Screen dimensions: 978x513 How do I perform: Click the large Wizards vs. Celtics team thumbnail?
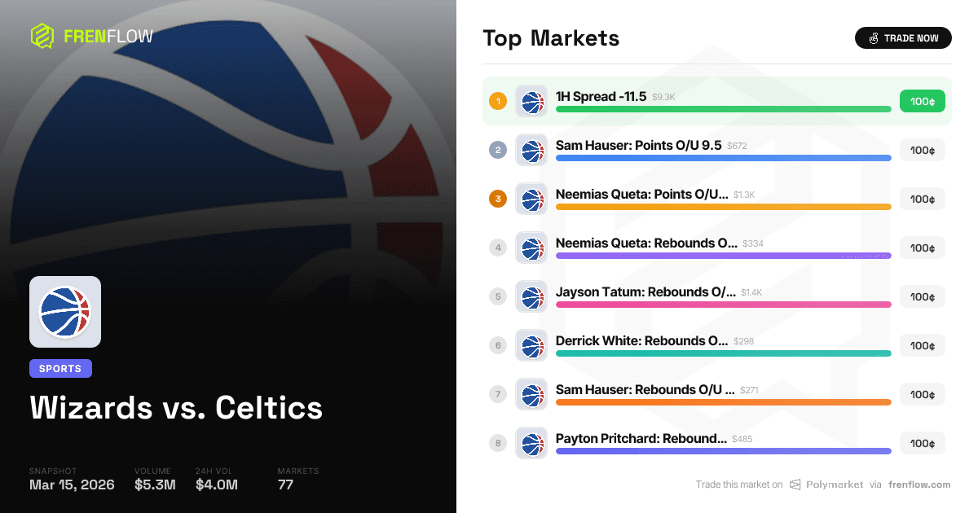click(x=65, y=311)
